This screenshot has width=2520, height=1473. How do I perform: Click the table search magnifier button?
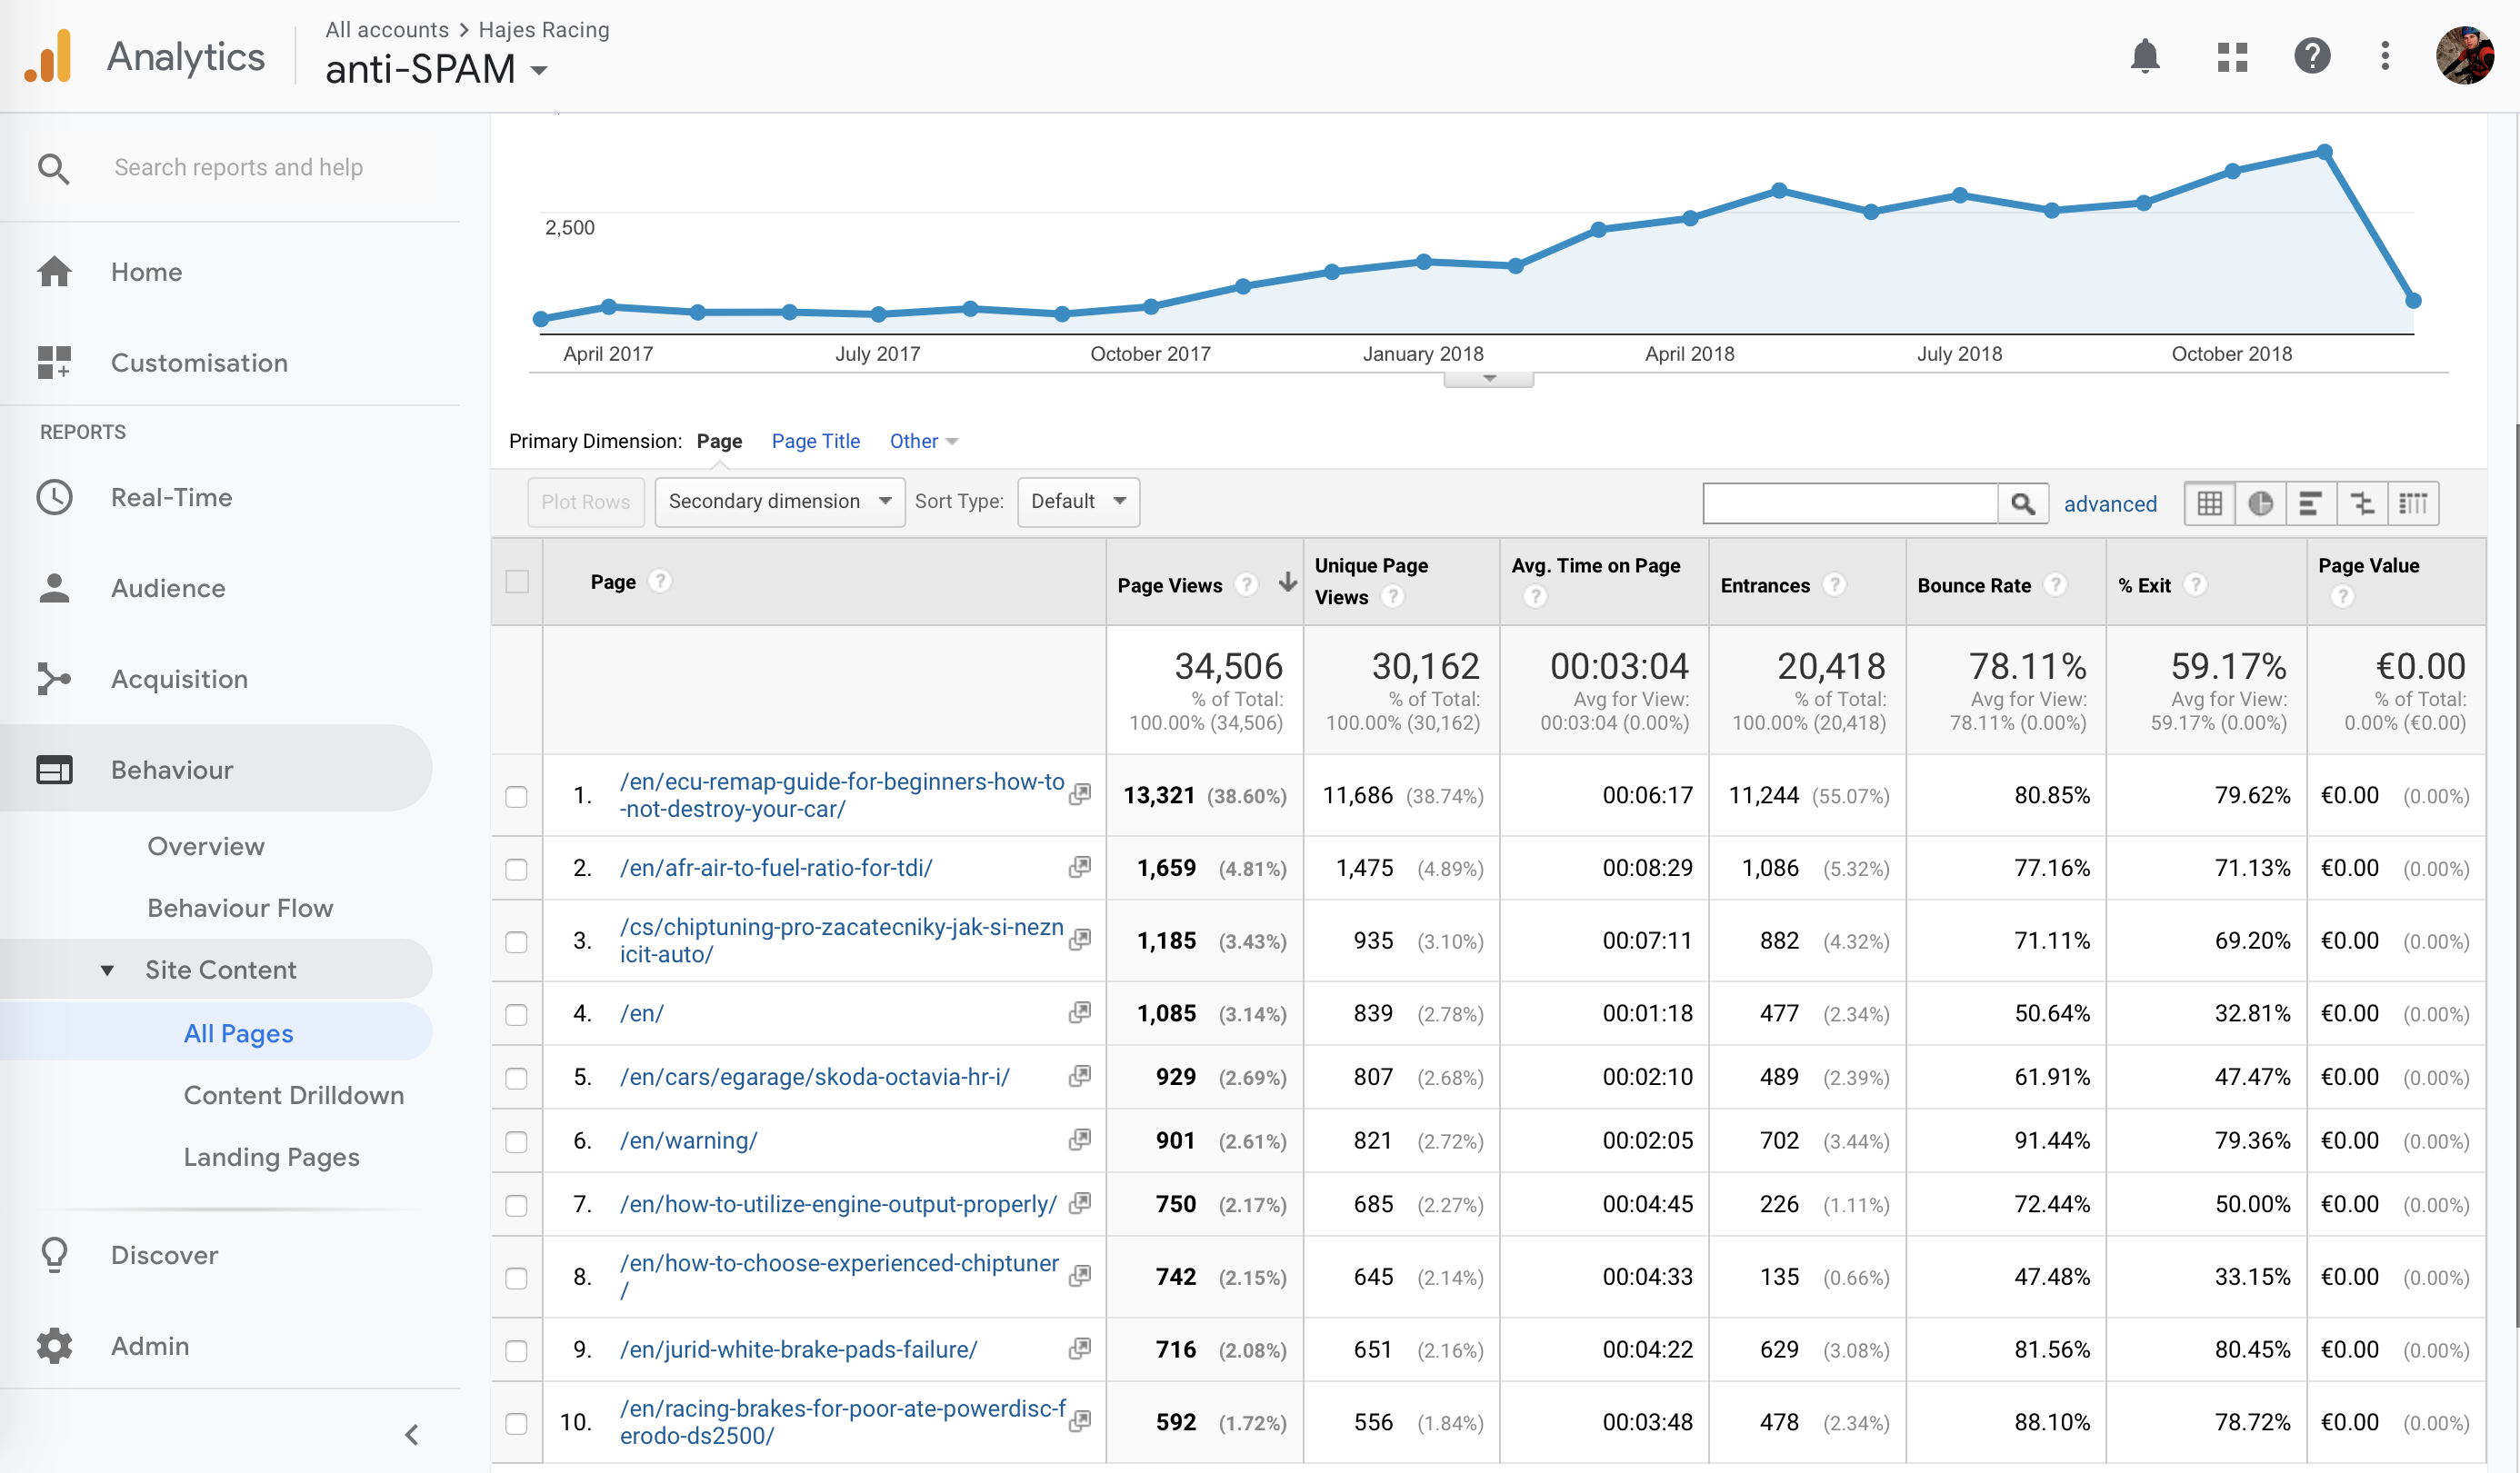[x=2022, y=503]
